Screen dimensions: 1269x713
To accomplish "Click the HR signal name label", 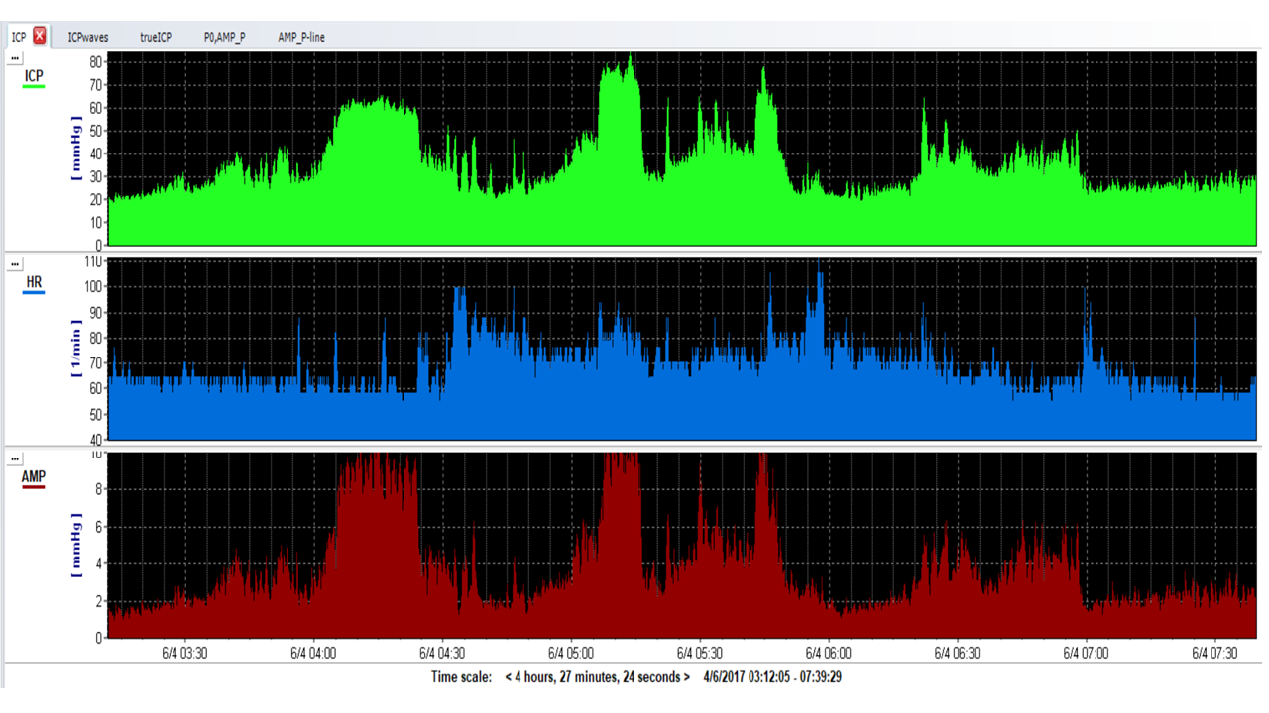I will [34, 282].
